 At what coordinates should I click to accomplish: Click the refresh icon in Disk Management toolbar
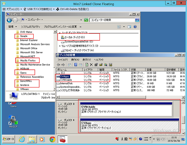87,65
